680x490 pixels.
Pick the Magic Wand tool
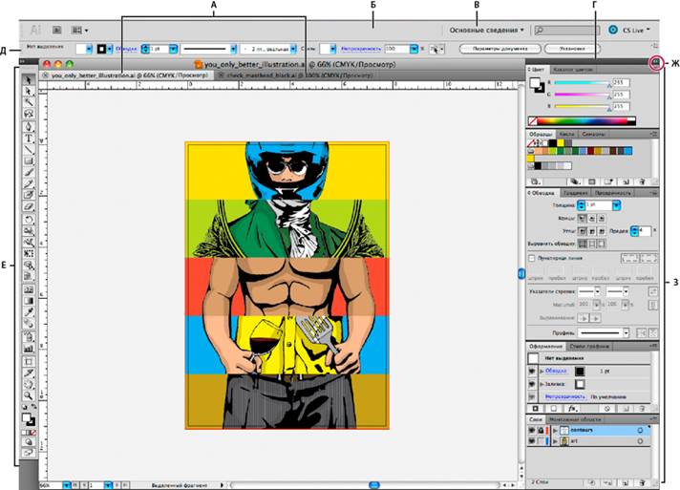(29, 102)
